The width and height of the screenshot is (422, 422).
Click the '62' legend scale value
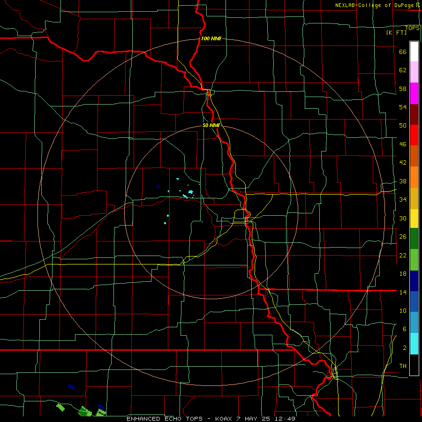click(403, 70)
